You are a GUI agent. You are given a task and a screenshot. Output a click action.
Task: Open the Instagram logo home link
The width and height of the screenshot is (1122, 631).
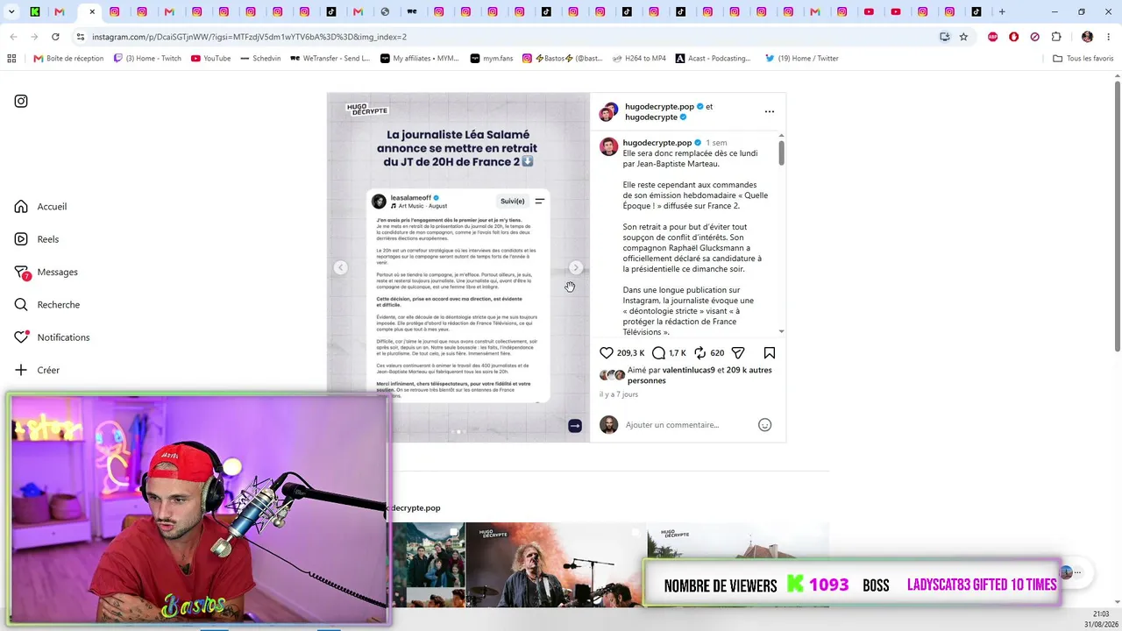(21, 101)
